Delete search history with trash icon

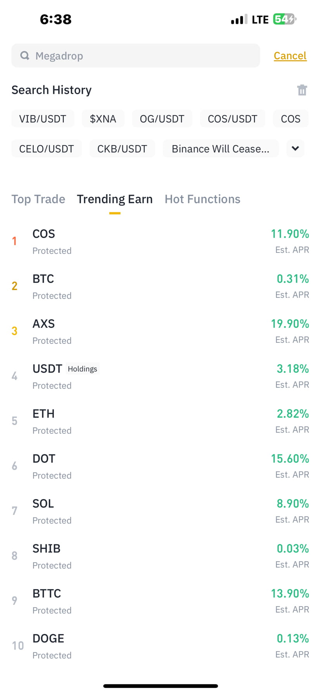click(302, 90)
